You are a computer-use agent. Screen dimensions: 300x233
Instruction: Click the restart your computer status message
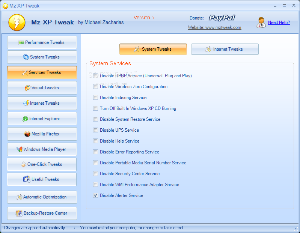[132, 228]
